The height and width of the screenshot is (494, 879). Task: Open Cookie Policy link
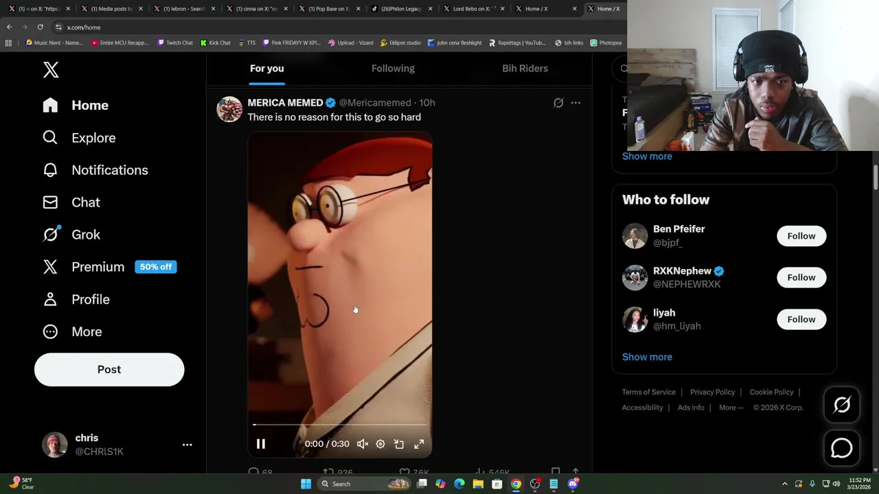771,392
